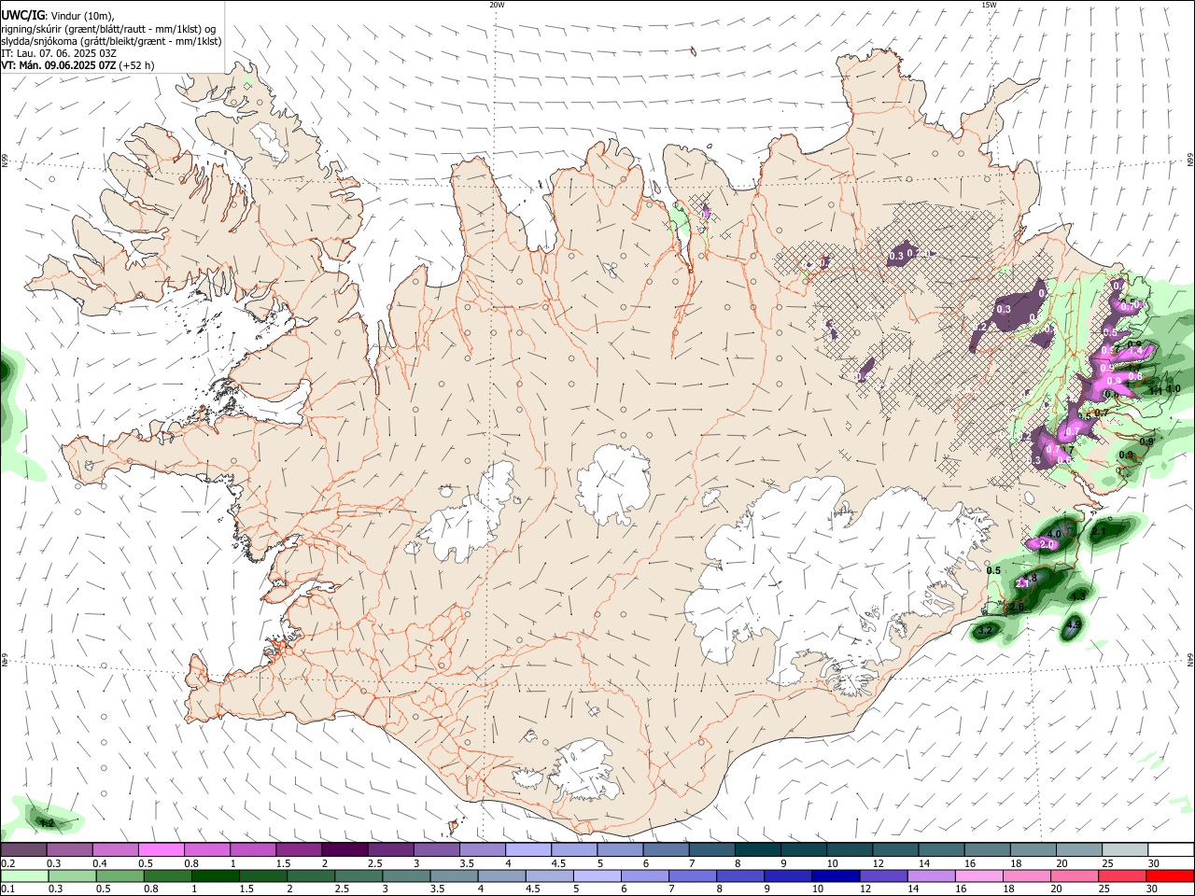
Task: Select the dark teal swatch between 9 and 10, upper scale
Action: pos(803,850)
